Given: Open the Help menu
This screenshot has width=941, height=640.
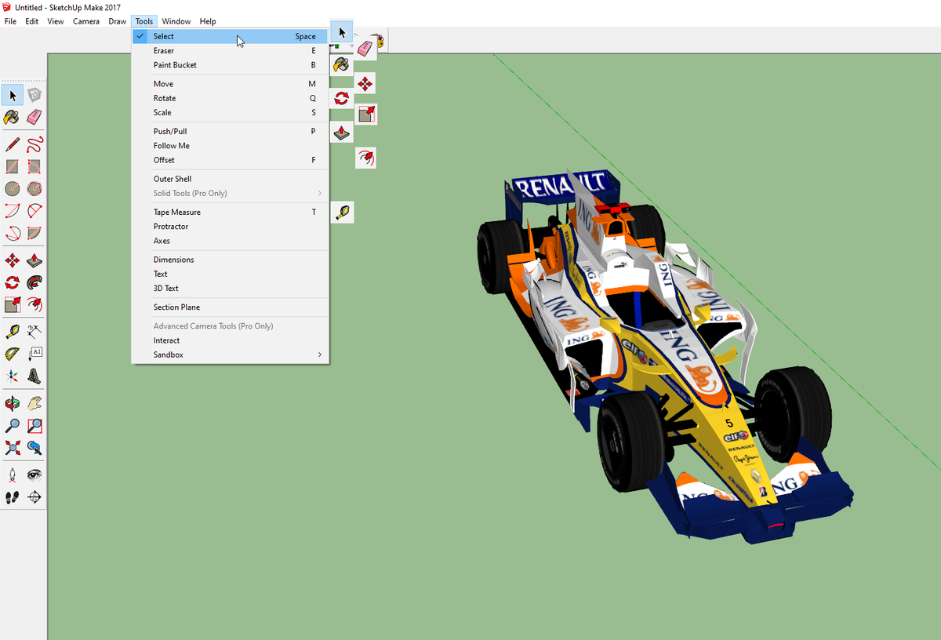Looking at the screenshot, I should click(208, 21).
